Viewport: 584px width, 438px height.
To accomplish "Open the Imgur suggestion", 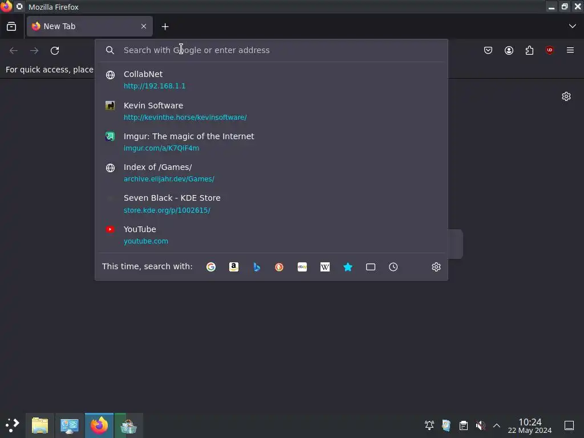I will 271,142.
